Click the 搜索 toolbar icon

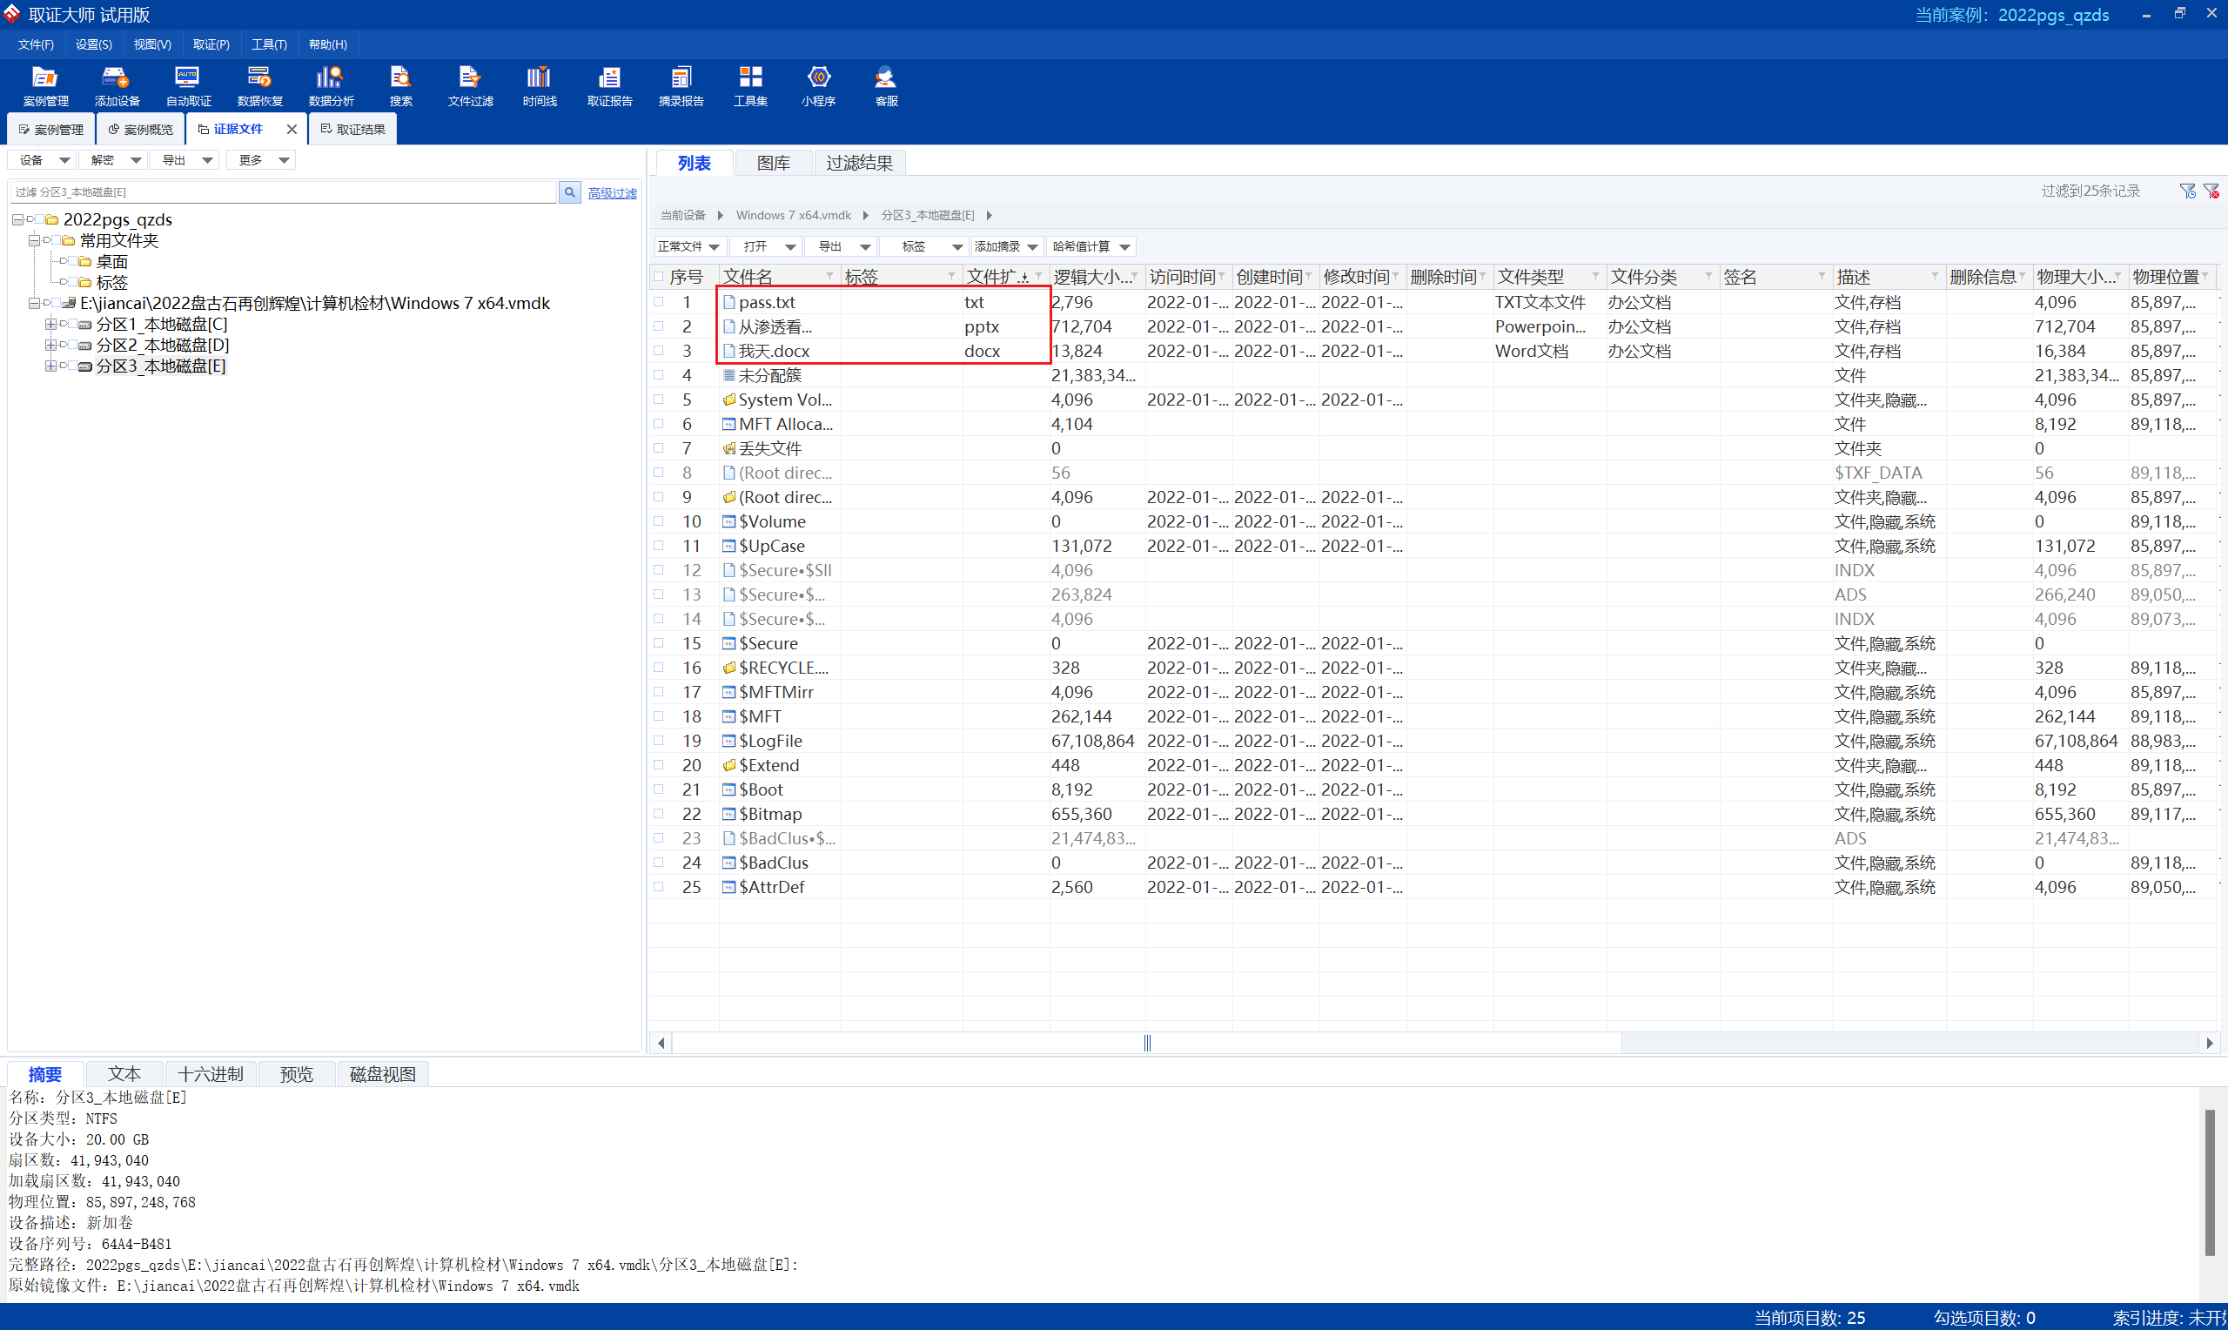(x=400, y=86)
